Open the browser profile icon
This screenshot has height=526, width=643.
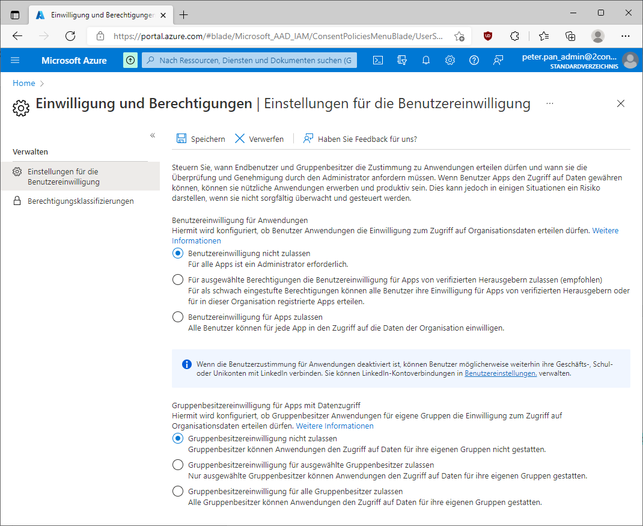tap(598, 36)
